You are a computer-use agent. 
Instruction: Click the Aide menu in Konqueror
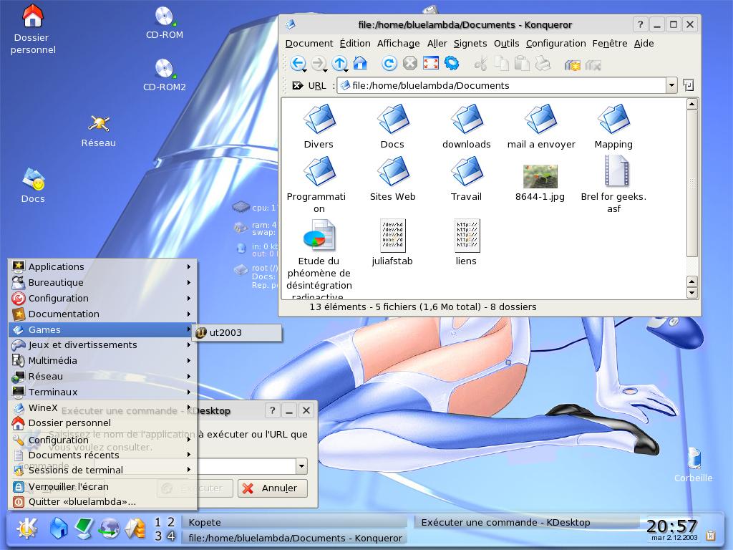pos(644,44)
